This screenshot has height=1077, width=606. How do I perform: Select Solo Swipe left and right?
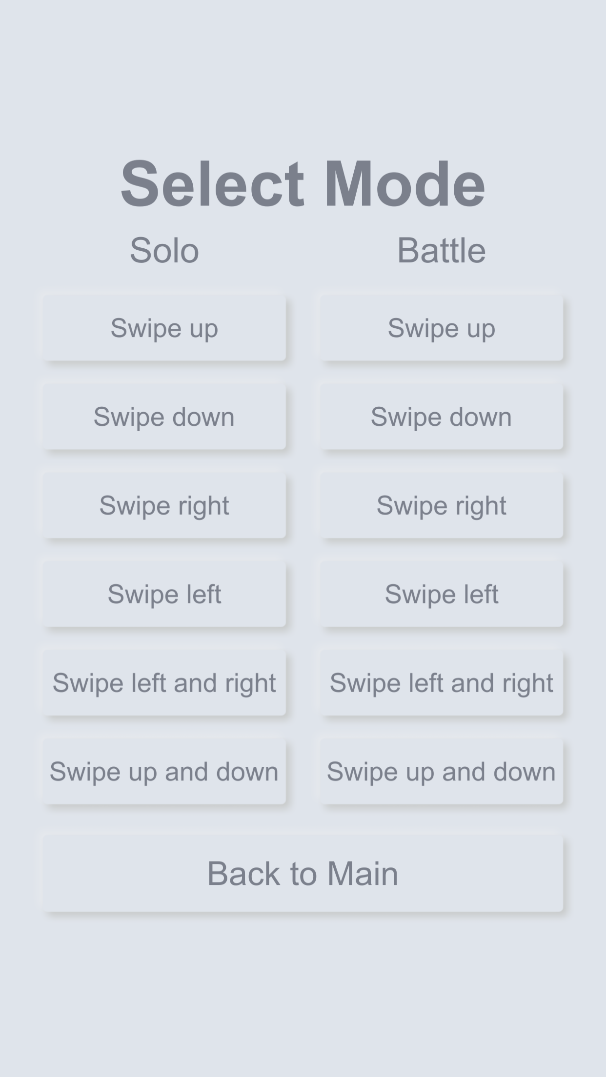(164, 683)
